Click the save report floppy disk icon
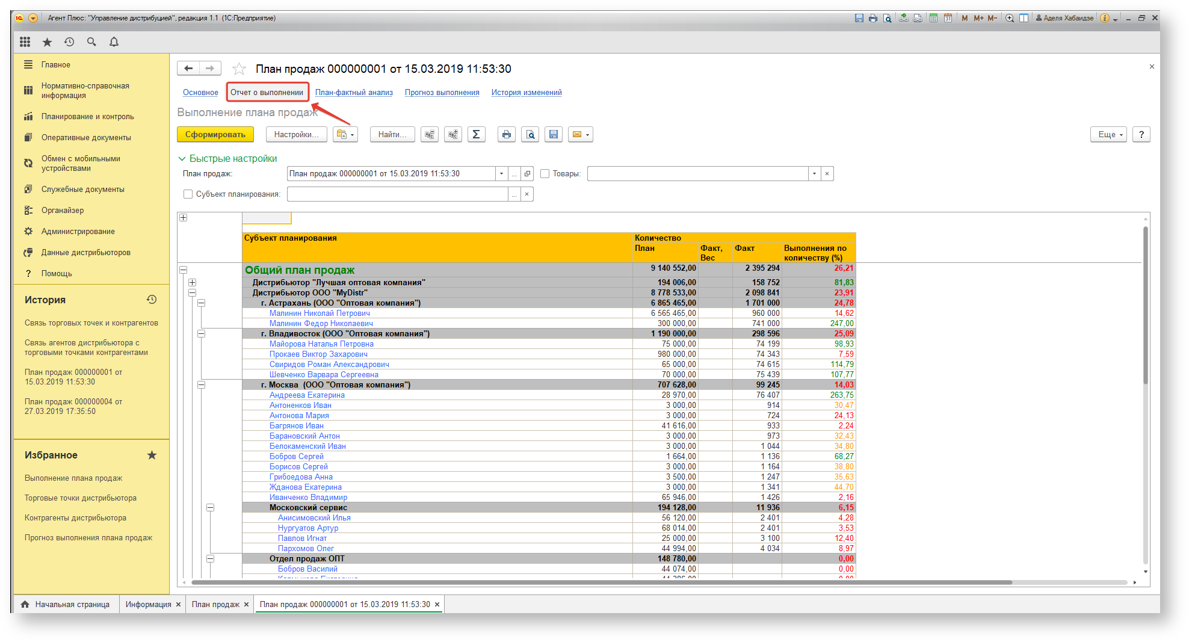1189x642 pixels. click(x=554, y=134)
